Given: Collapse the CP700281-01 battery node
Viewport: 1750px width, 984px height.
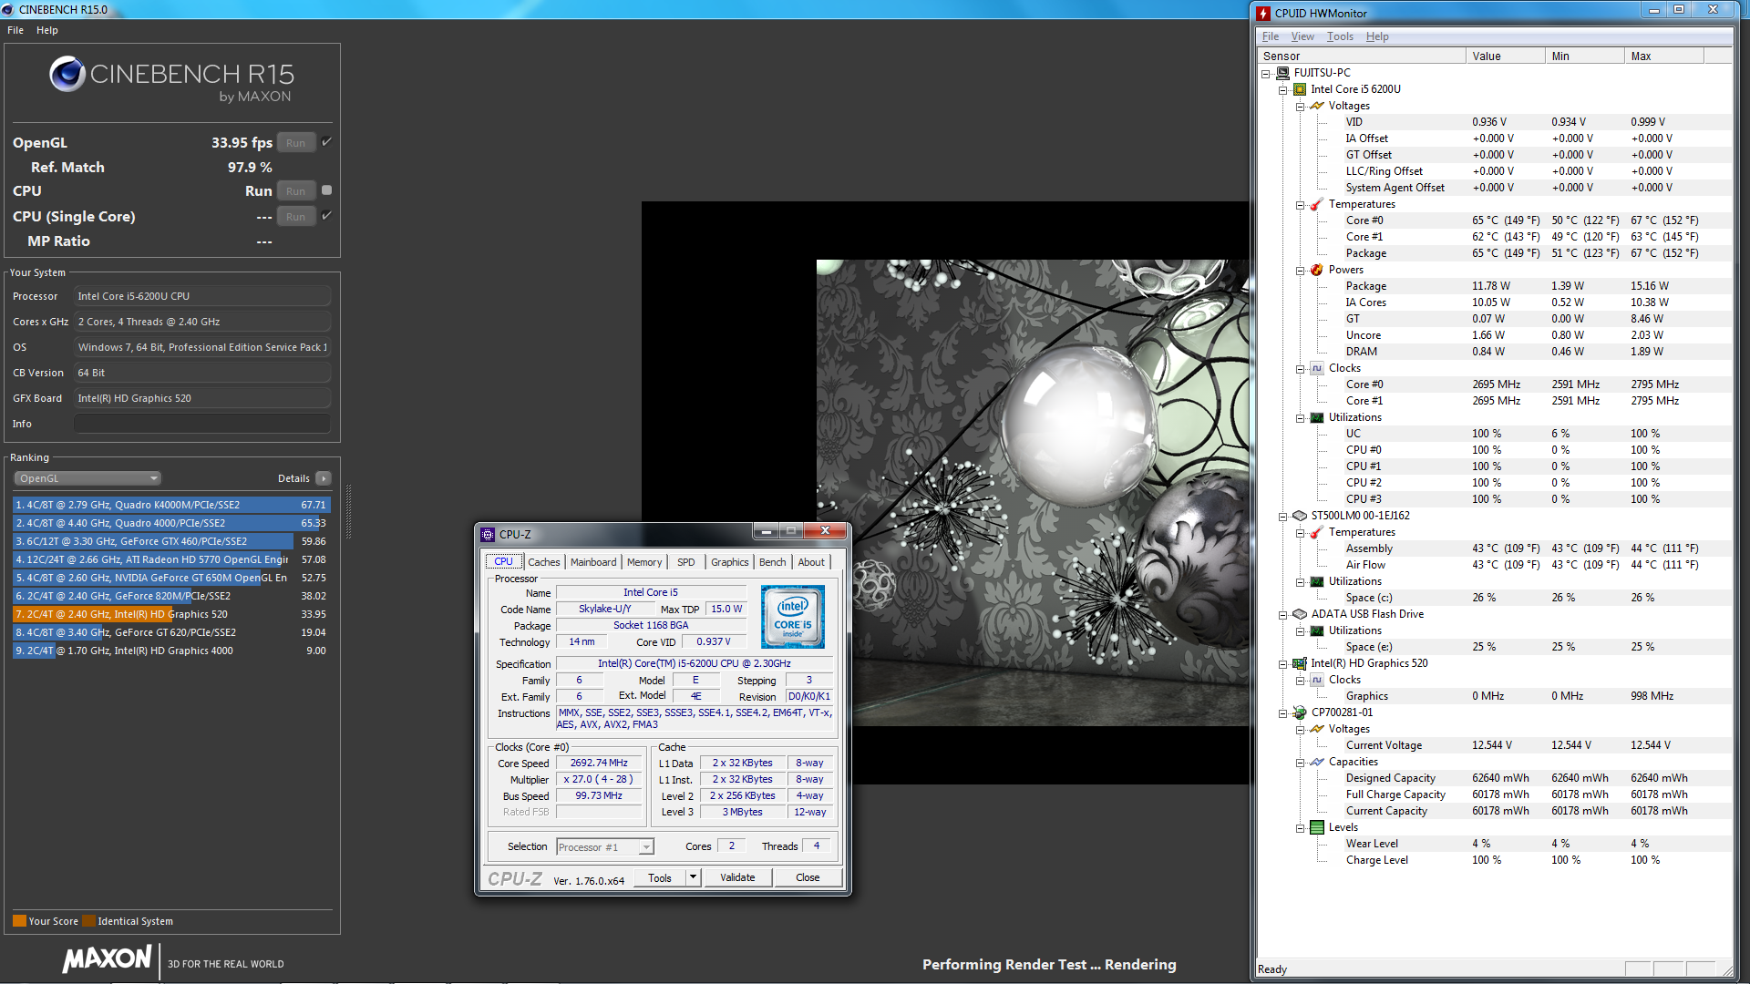Looking at the screenshot, I should 1282,713.
